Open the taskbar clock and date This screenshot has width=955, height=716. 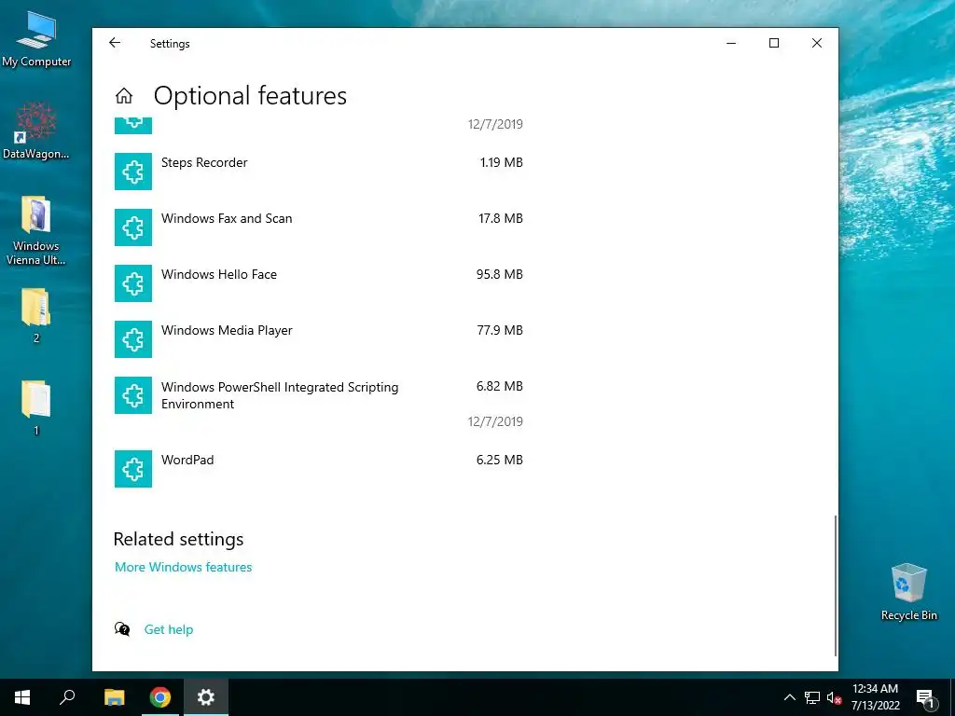coord(875,697)
